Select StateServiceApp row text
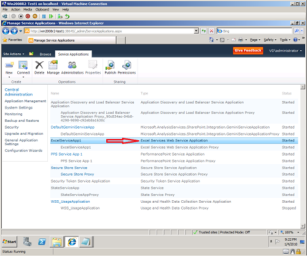 (65, 188)
